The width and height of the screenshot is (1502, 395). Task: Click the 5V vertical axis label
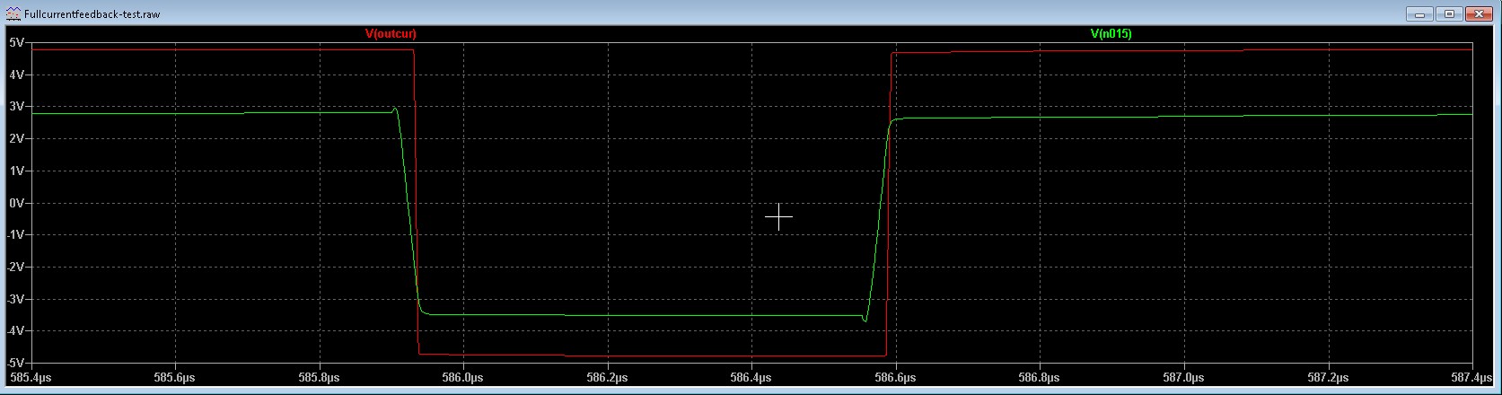(x=17, y=42)
